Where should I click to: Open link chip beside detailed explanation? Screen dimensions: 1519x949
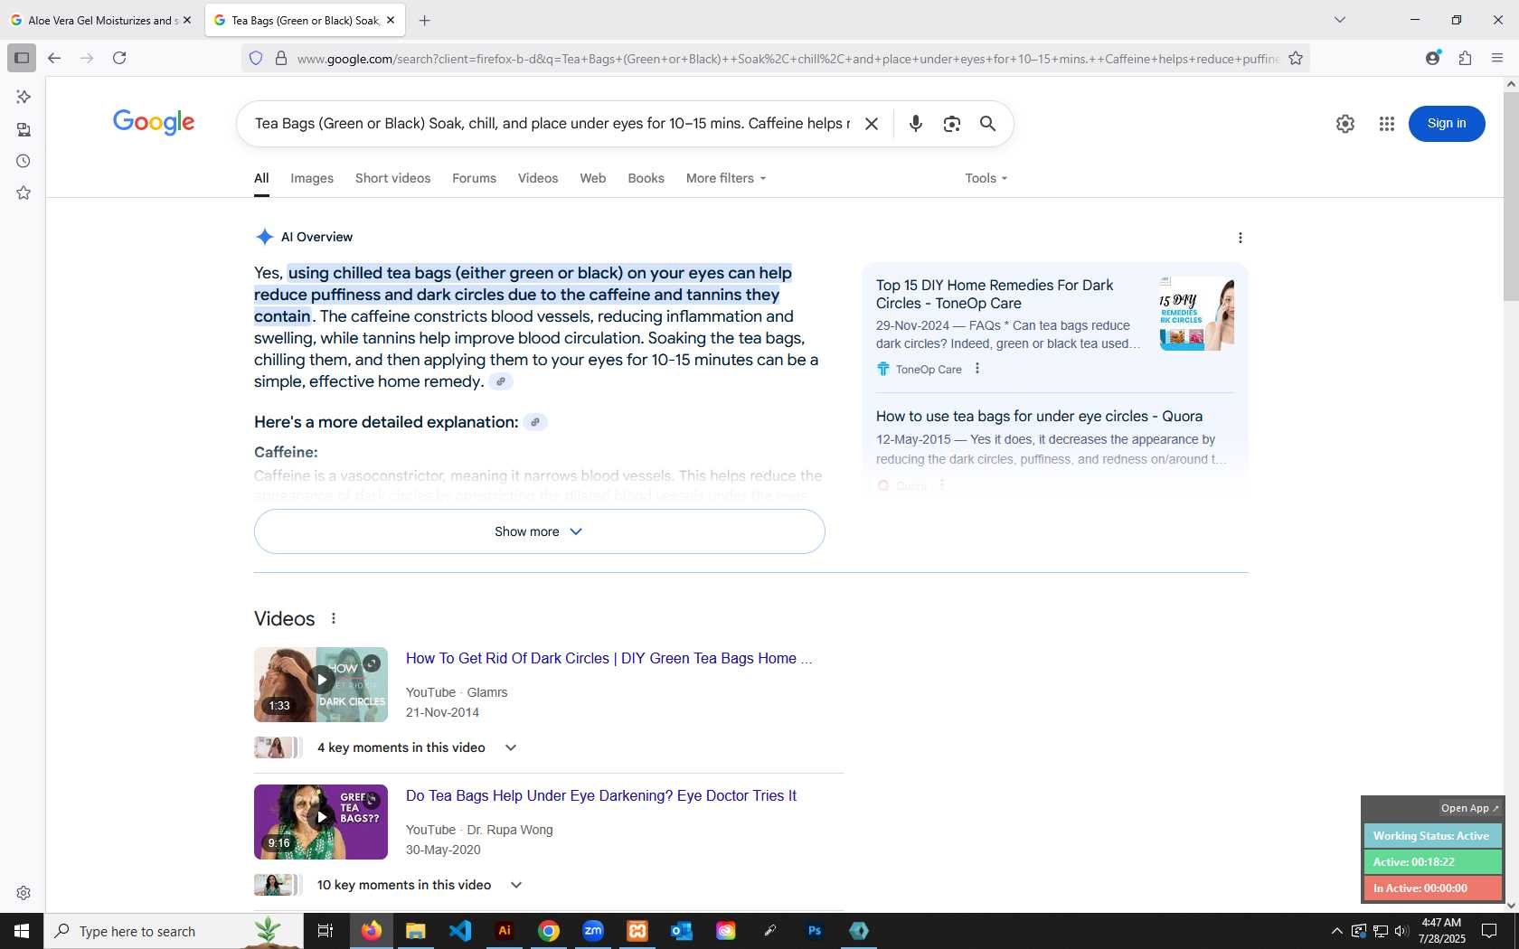point(535,422)
